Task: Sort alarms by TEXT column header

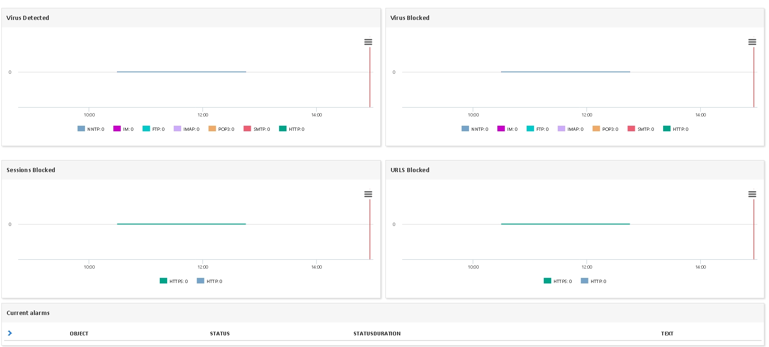Action: click(667, 334)
